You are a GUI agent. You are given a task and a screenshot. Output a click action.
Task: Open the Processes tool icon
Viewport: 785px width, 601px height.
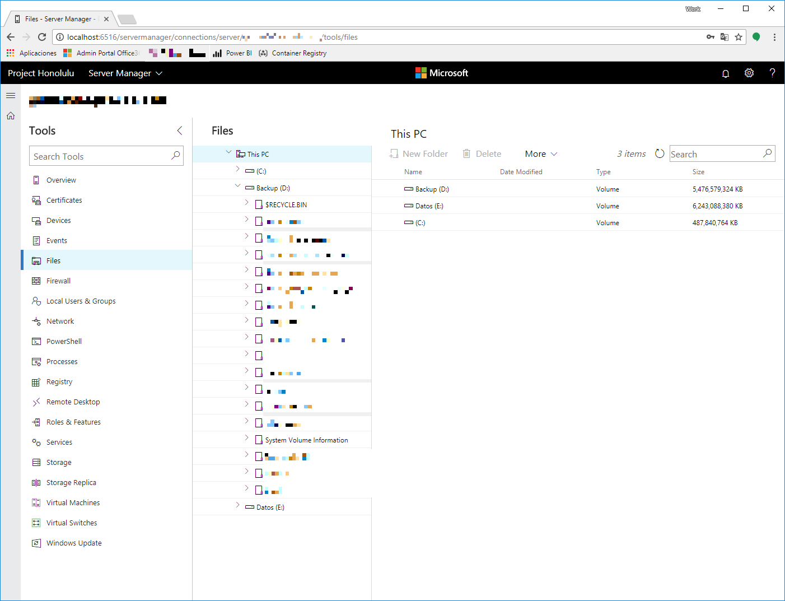click(36, 362)
